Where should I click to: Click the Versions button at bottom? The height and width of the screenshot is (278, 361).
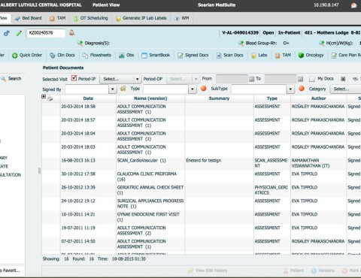(323, 270)
